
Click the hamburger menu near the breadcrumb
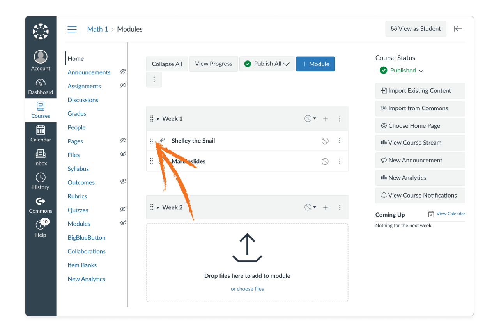click(72, 29)
